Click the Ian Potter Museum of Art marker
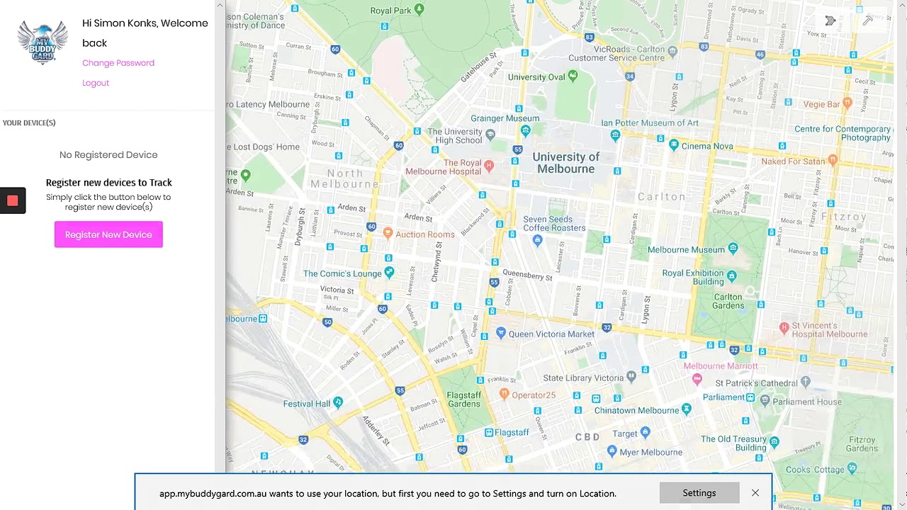The width and height of the screenshot is (907, 510). click(x=615, y=135)
